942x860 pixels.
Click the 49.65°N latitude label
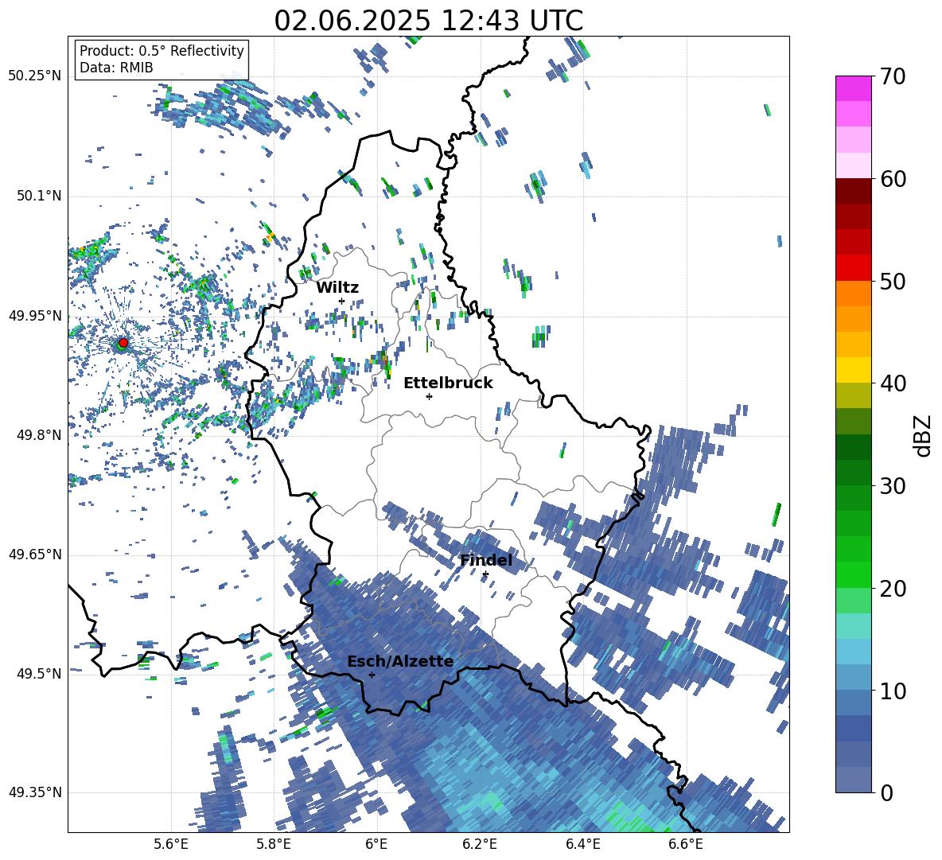35,554
